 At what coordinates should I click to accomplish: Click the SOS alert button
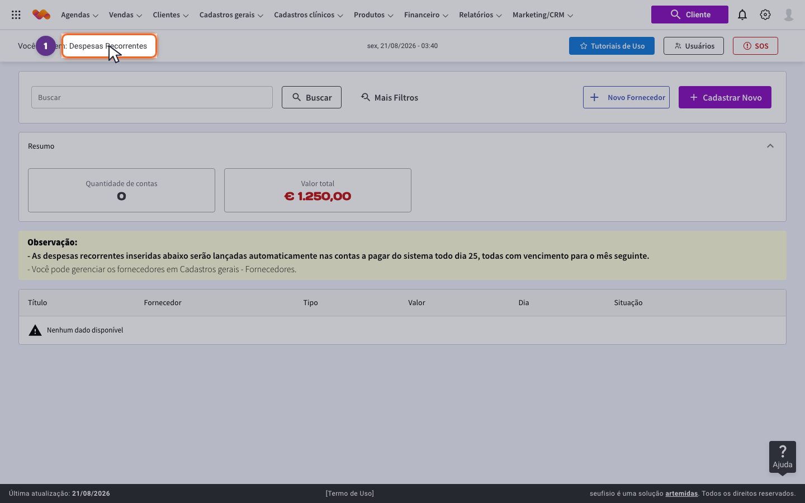[x=755, y=46]
